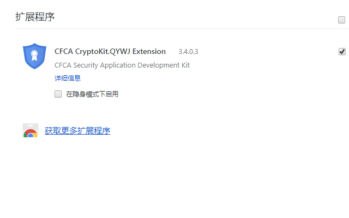The height and width of the screenshot is (218, 349).
Task: Tick the checkbox beside the 扩展程序 heading
Action: (341, 20)
